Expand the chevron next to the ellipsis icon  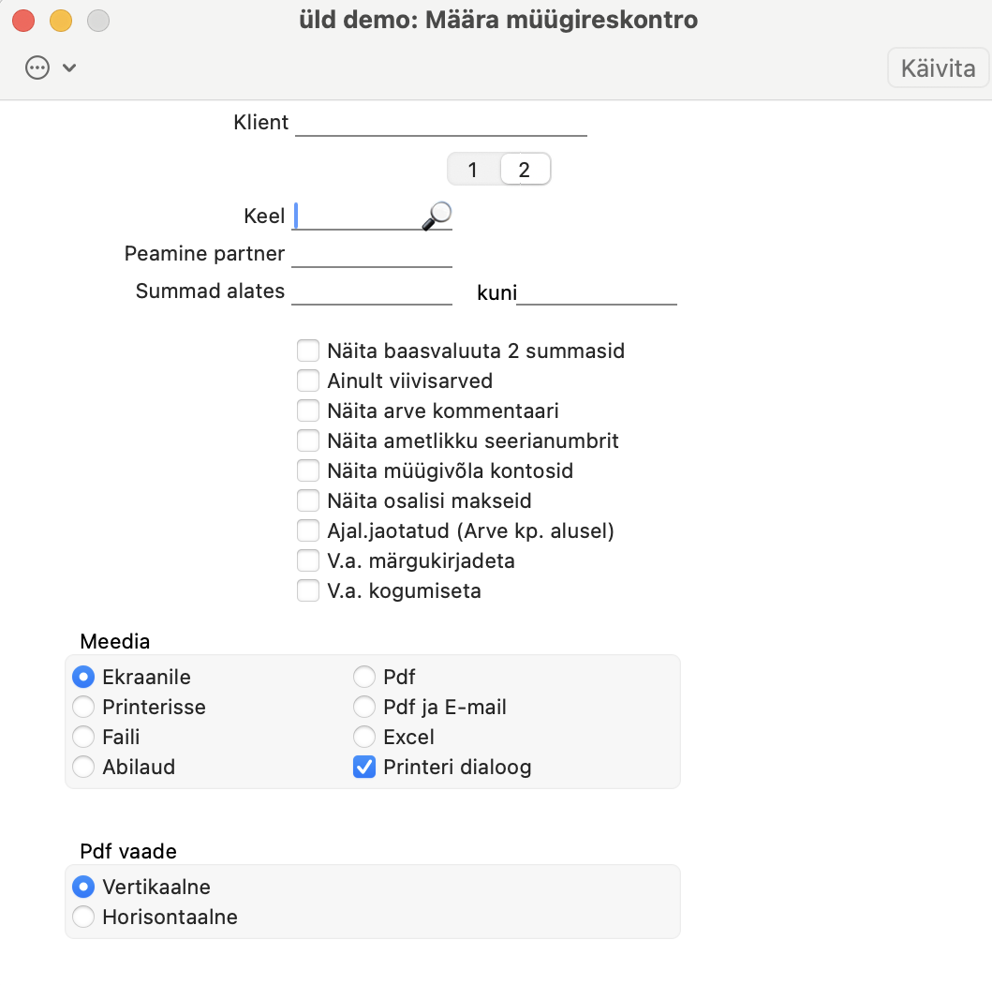coord(69,67)
